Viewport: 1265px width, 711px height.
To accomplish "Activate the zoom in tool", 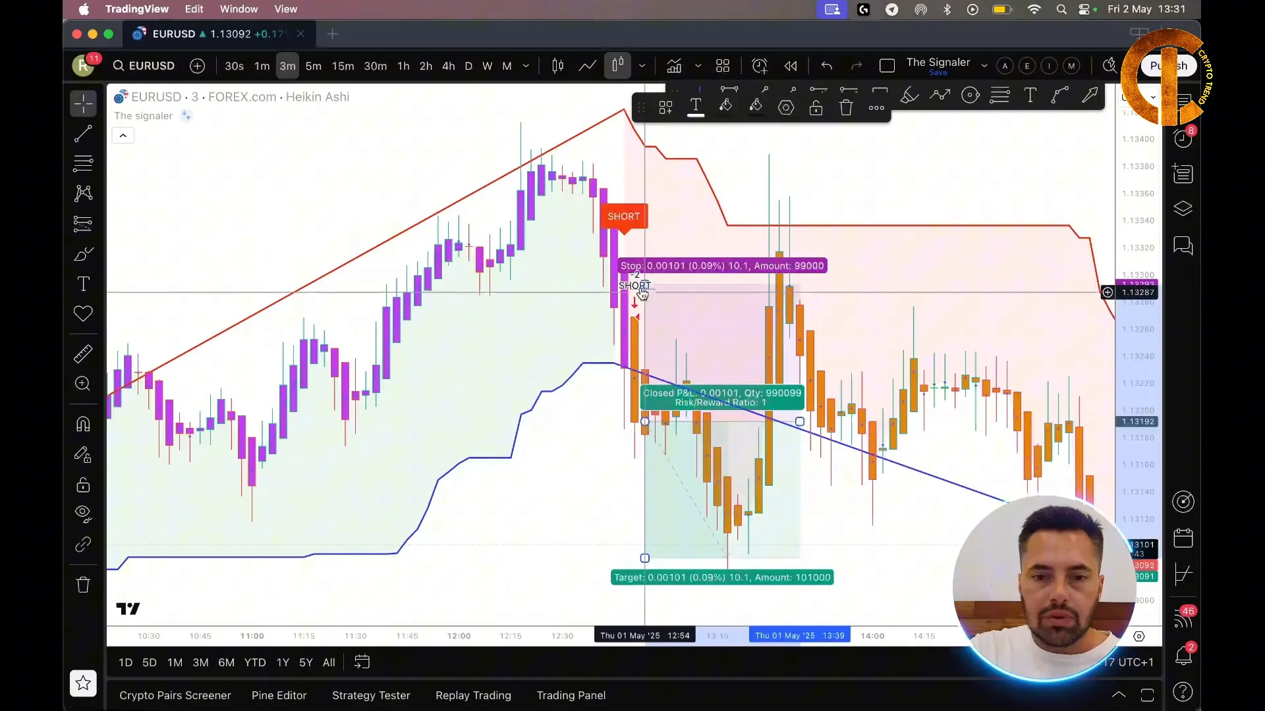I will (x=83, y=384).
